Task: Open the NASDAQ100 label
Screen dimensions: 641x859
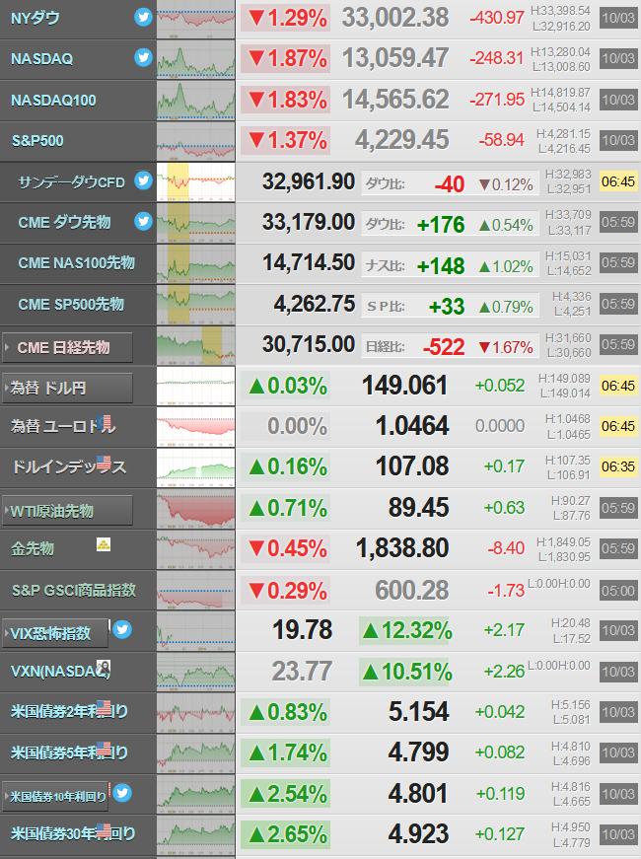Action: coord(53,100)
